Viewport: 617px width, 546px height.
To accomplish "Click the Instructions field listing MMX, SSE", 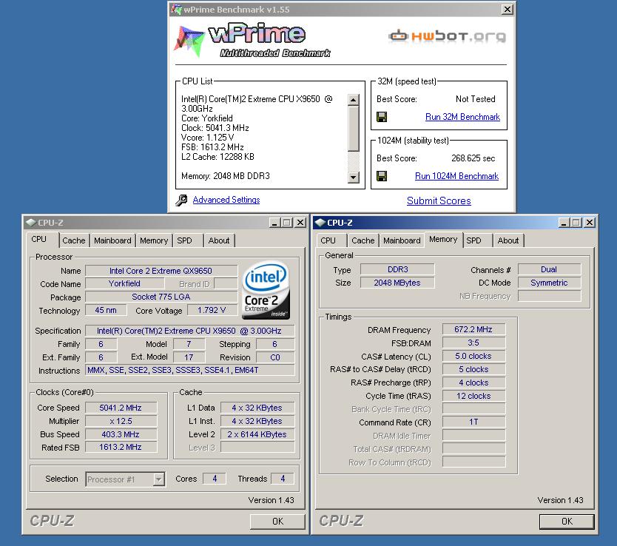I will (x=189, y=370).
